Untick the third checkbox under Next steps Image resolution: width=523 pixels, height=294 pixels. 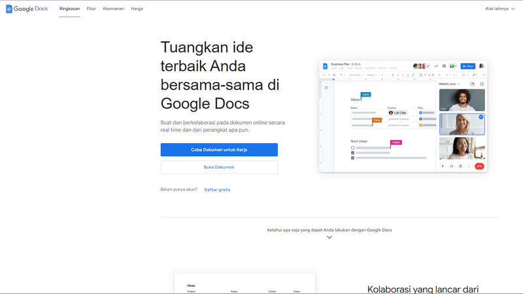click(x=352, y=157)
